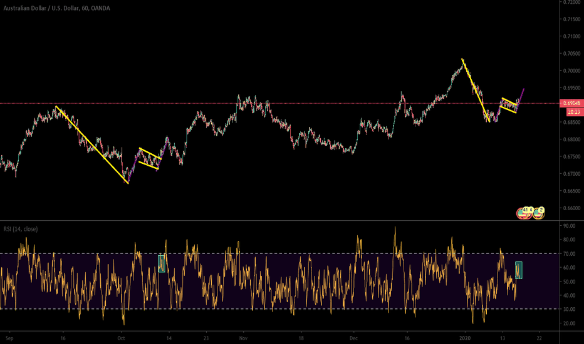Click the Nov date on the time axis
The width and height of the screenshot is (584, 344).
(x=241, y=336)
